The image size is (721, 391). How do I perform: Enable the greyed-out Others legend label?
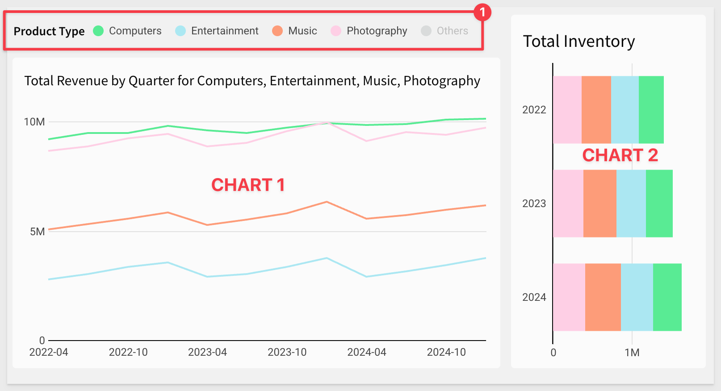point(452,31)
